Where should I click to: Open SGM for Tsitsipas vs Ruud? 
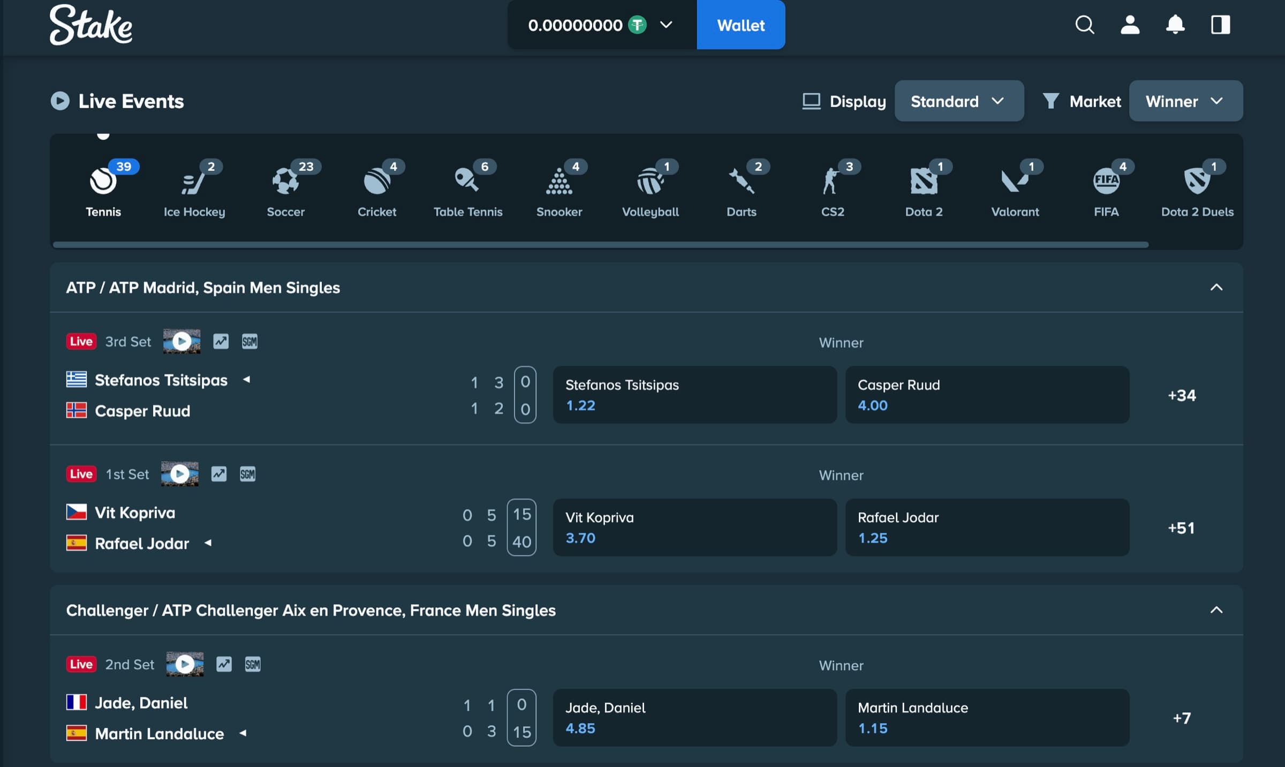pyautogui.click(x=250, y=341)
